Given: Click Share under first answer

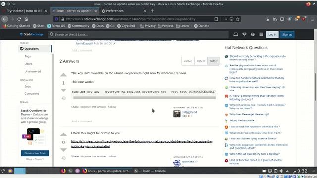Looking at the screenshot, I should (75, 107).
